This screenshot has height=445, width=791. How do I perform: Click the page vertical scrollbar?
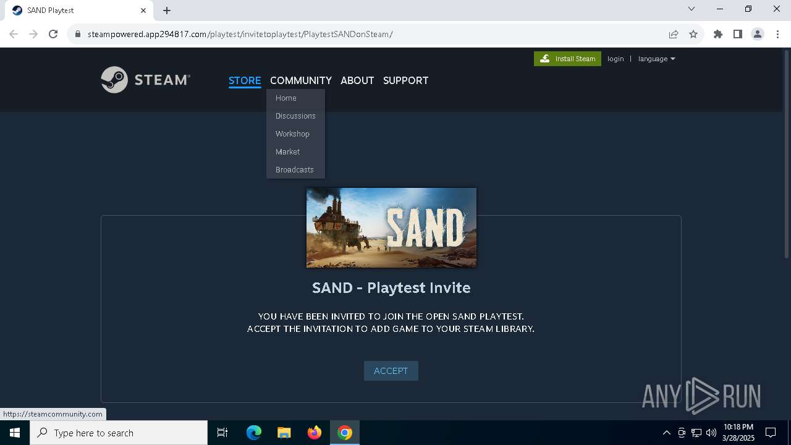787,155
